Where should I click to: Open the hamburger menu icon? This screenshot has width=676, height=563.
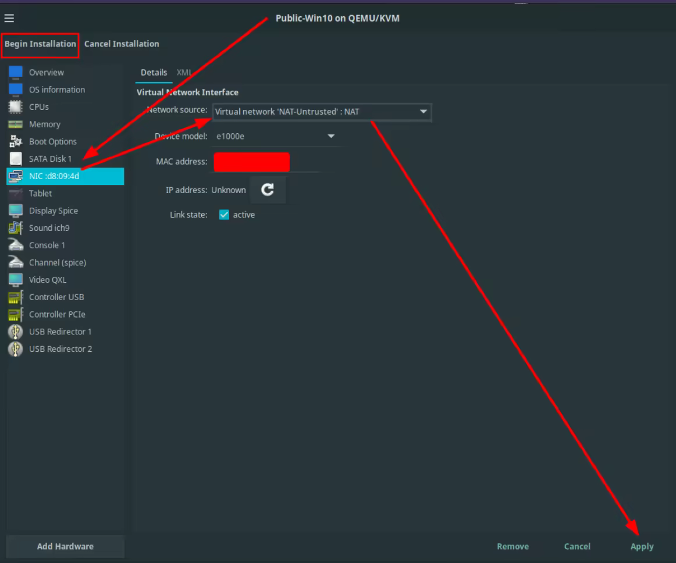pos(9,19)
